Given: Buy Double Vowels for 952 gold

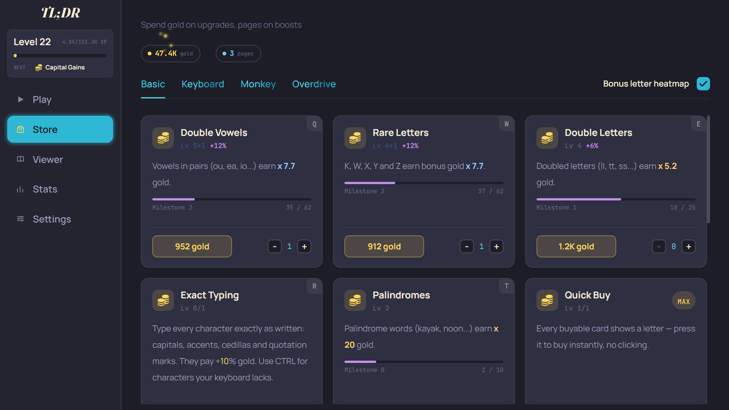Looking at the screenshot, I should pyautogui.click(x=192, y=246).
